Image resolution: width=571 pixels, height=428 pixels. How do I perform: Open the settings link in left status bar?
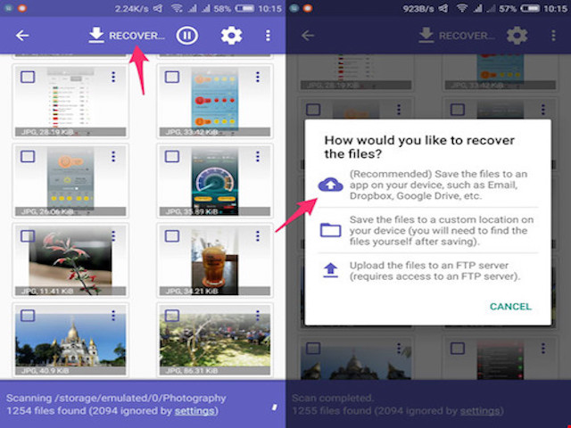pyautogui.click(x=194, y=411)
